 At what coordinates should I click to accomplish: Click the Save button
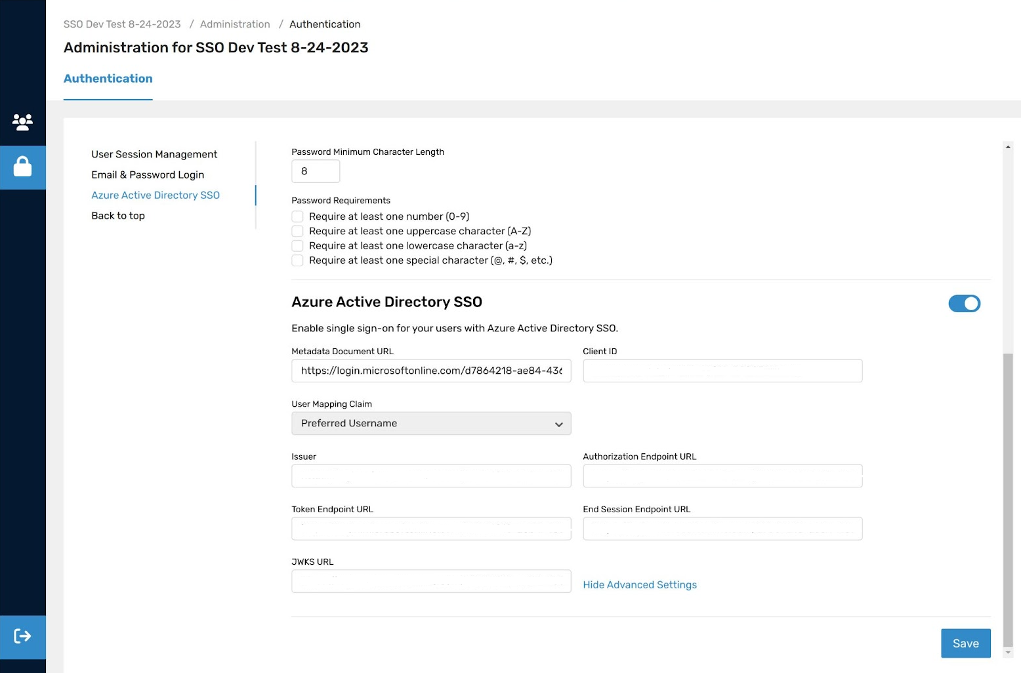pos(965,643)
